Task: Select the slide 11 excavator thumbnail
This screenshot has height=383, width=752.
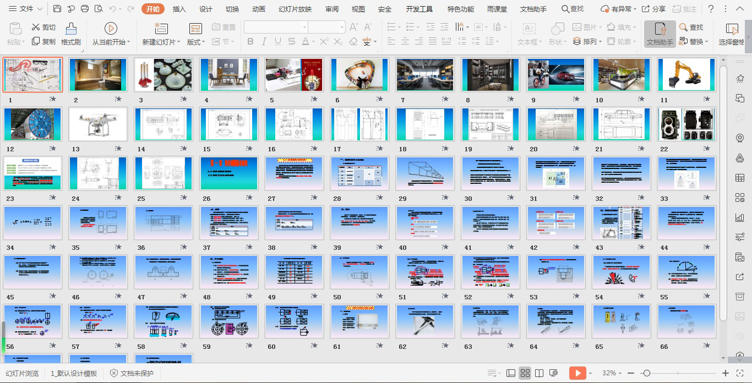Action: click(687, 75)
